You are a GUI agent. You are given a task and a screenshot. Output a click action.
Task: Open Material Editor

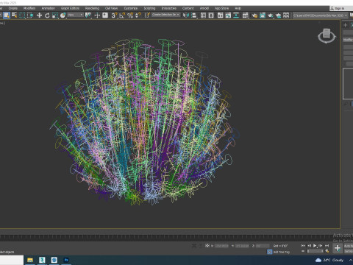point(245,15)
